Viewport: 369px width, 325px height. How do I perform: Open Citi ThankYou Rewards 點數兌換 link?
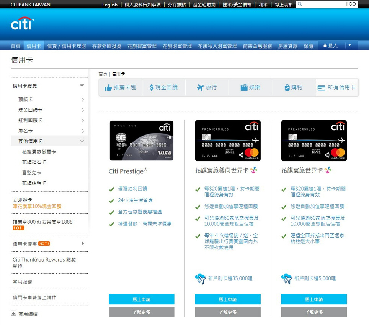pos(44,263)
